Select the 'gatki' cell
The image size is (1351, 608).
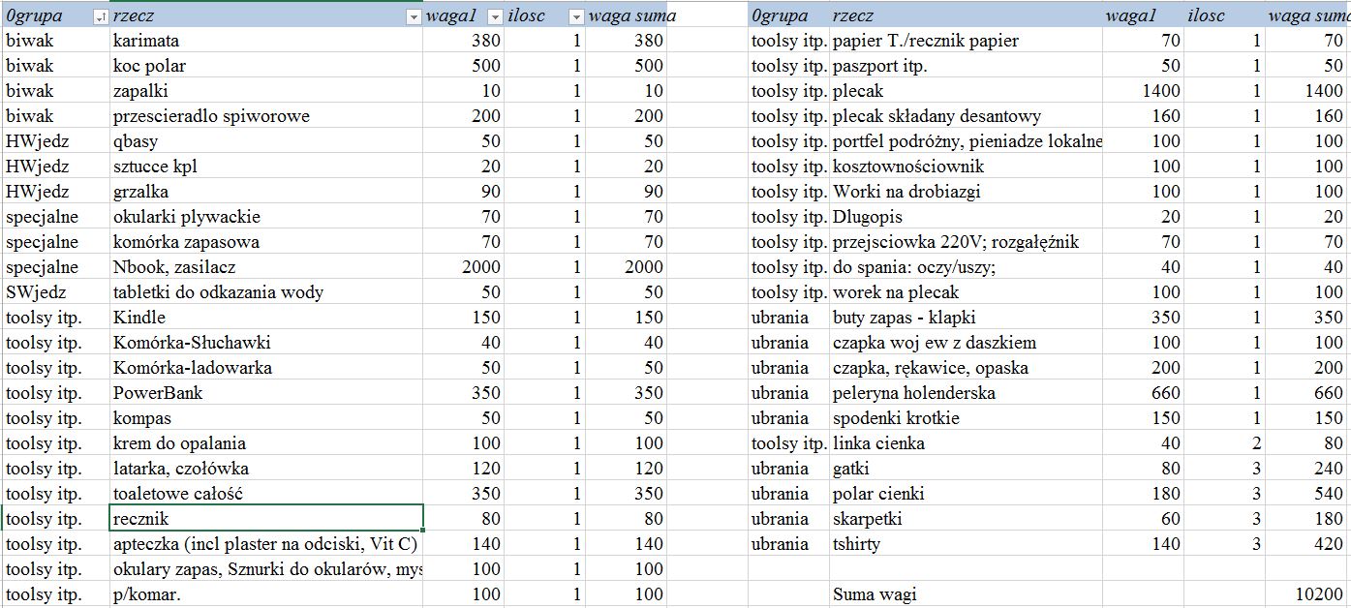pyautogui.click(x=967, y=469)
